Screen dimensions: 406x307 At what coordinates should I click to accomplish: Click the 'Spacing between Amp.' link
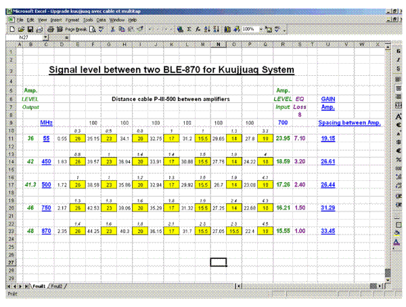pos(349,123)
